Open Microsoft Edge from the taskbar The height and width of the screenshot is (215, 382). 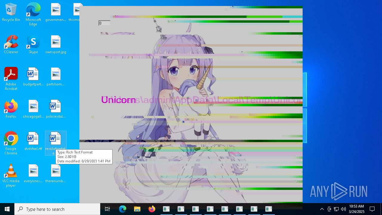123,209
